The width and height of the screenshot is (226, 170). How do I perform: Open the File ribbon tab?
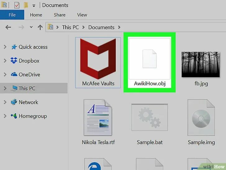click(x=12, y=15)
